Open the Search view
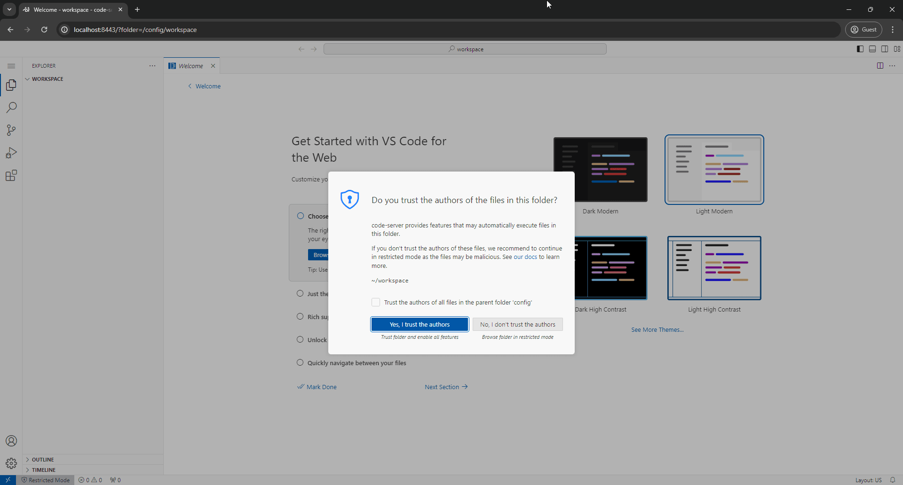903x485 pixels. [x=11, y=107]
